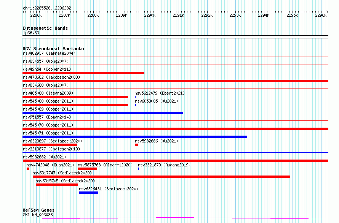Screen dimensions: 339x223
Task: Select nsv951557 (Dogan2014) variant label
Action: [x=47, y=117]
